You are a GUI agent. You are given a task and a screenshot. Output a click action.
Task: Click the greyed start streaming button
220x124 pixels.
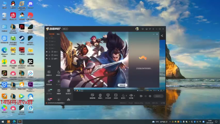click(158, 96)
